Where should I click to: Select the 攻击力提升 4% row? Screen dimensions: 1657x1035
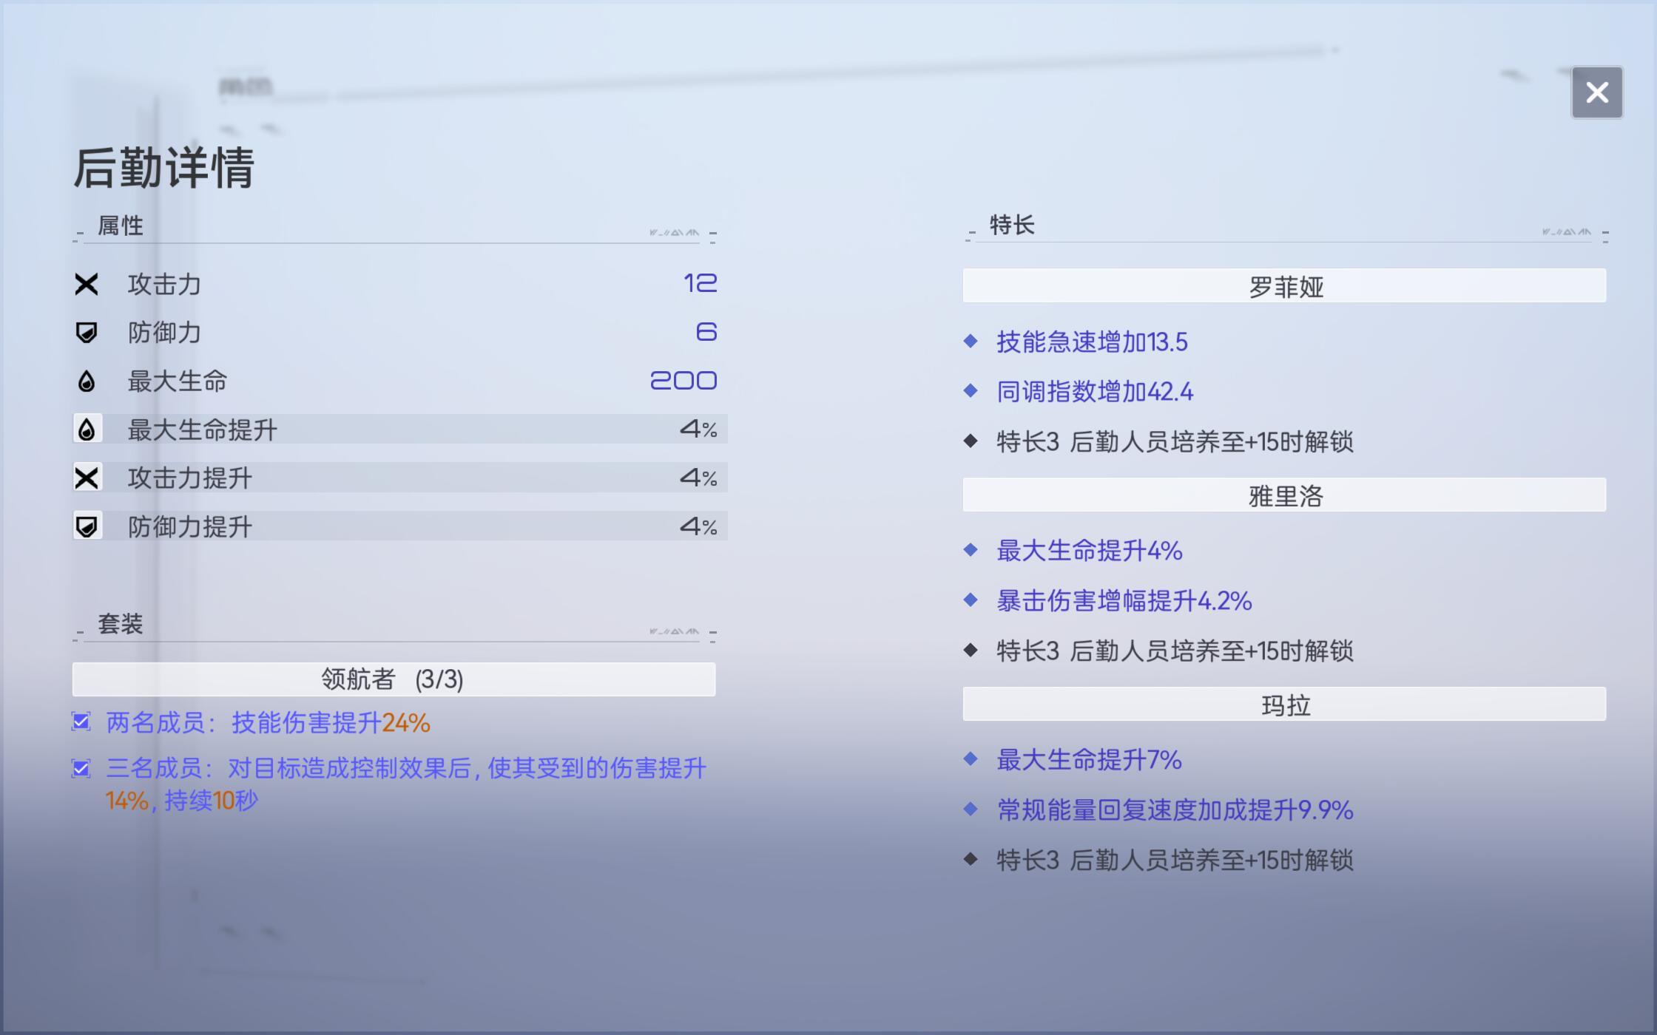400,478
